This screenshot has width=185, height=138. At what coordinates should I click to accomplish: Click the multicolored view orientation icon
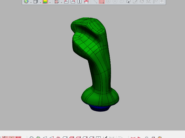26,2
